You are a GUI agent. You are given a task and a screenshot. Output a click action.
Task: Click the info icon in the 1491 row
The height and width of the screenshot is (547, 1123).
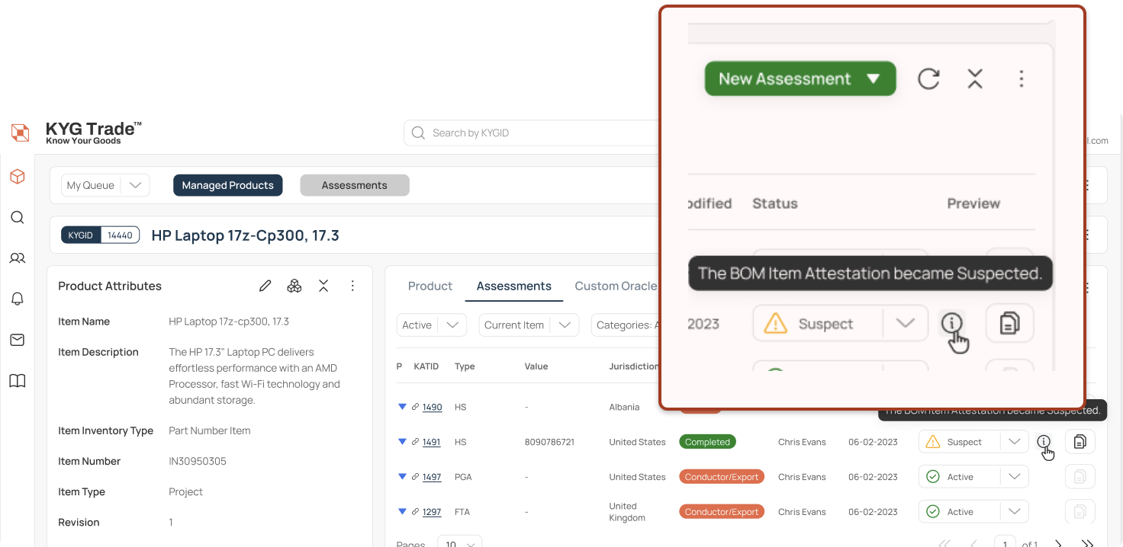click(1044, 441)
